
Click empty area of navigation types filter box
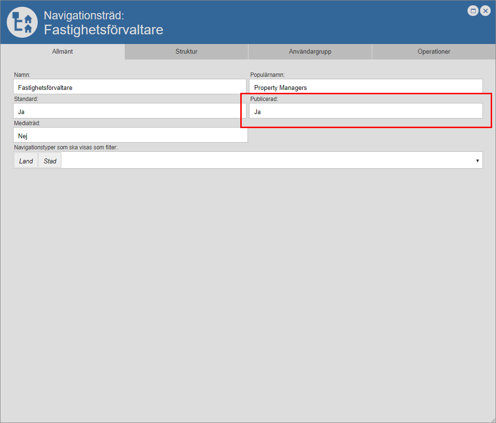pos(266,160)
